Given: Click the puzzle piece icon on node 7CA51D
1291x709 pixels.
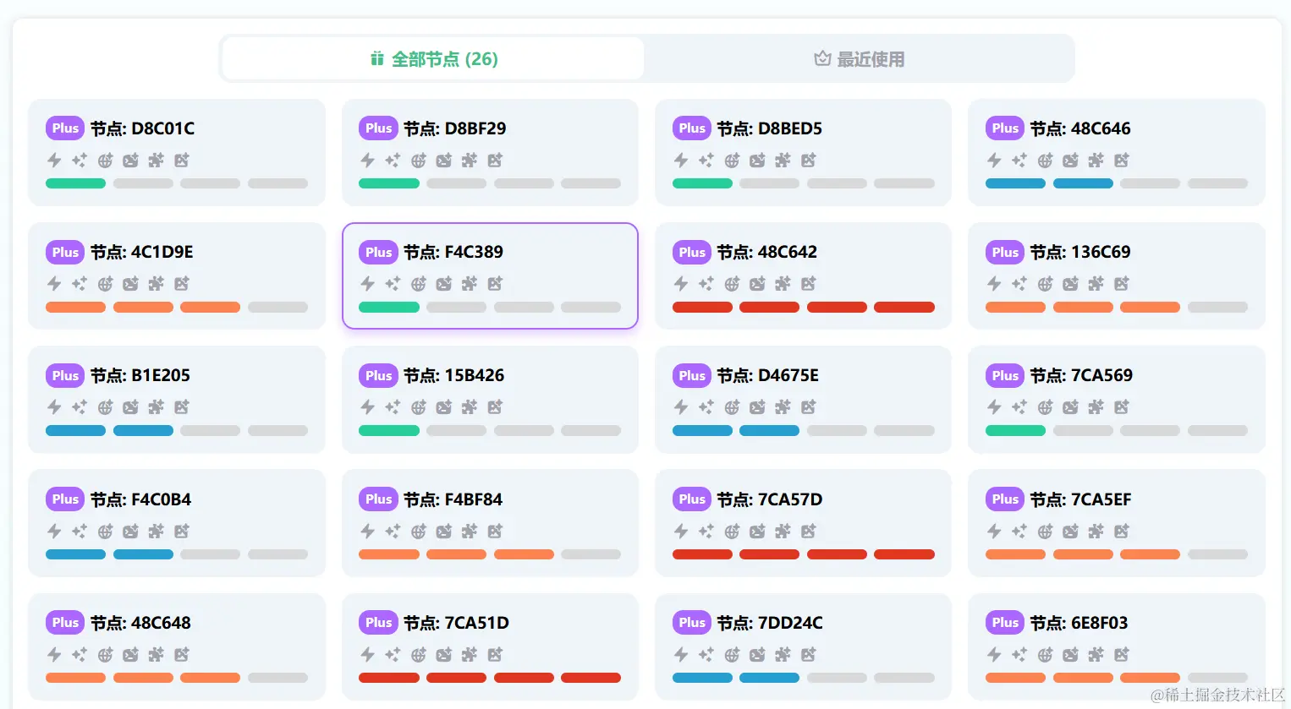Looking at the screenshot, I should [470, 654].
